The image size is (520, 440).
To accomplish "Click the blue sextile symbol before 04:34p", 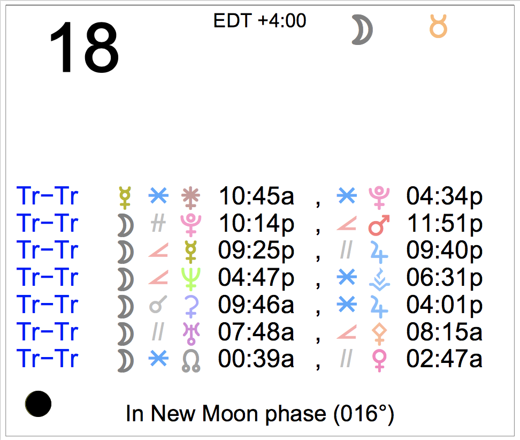I will [x=347, y=195].
